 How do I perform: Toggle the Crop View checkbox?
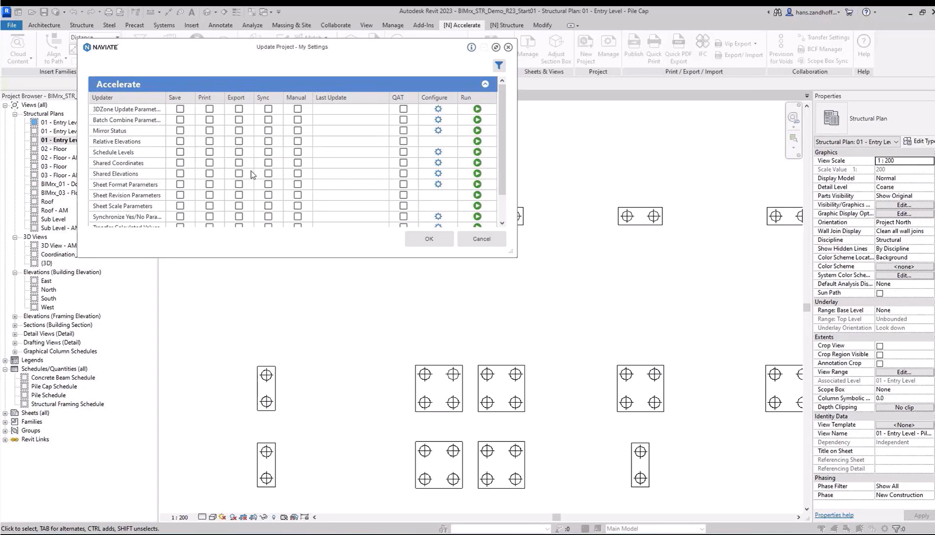[879, 346]
